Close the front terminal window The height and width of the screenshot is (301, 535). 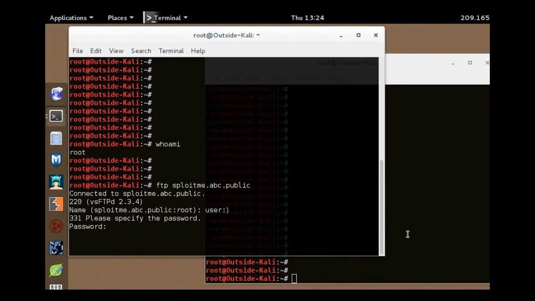click(x=376, y=35)
